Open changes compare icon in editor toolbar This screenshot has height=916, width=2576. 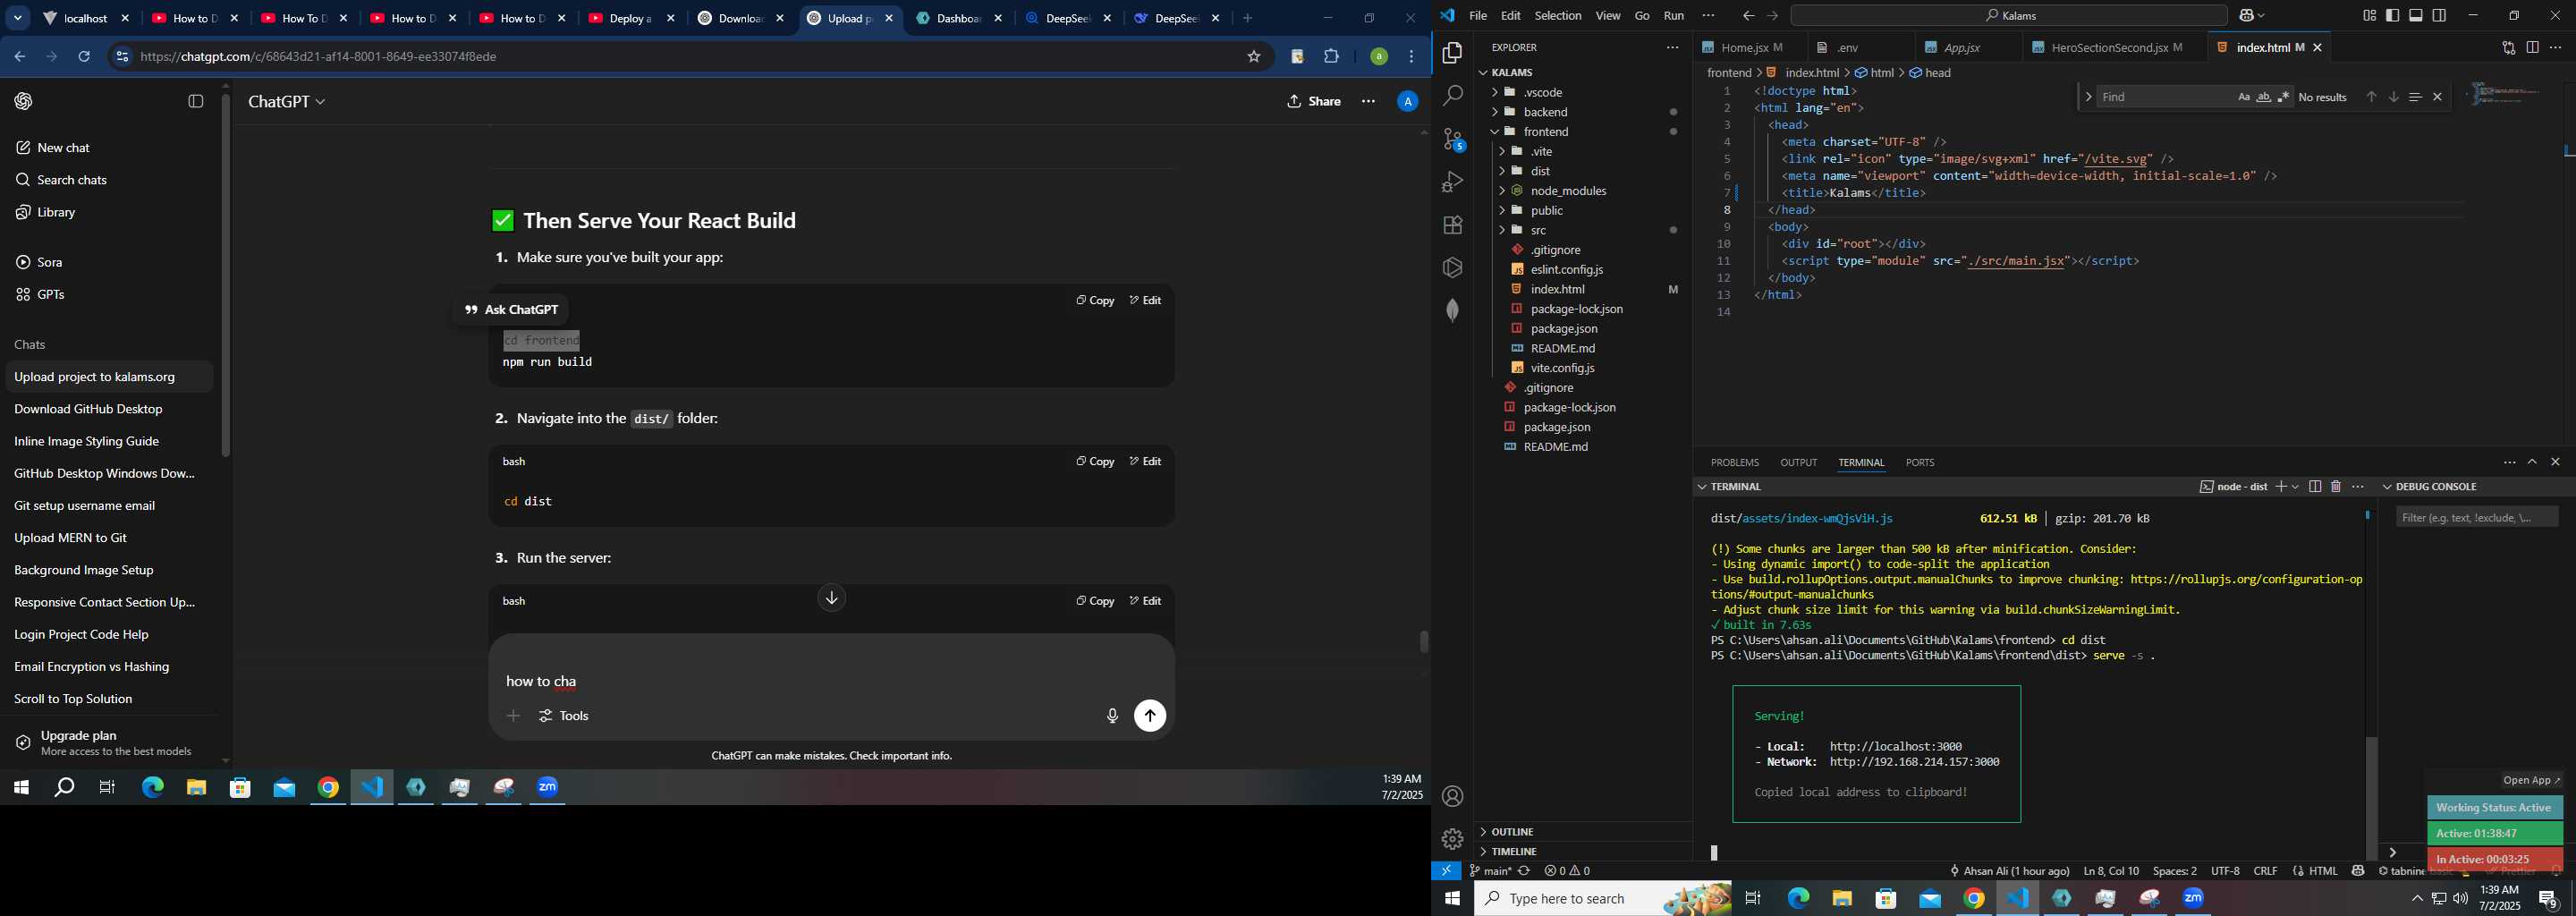click(2508, 48)
